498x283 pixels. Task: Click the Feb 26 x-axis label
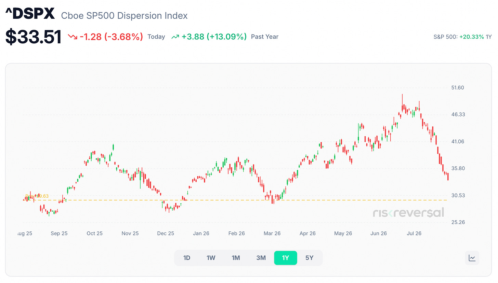coord(237,234)
